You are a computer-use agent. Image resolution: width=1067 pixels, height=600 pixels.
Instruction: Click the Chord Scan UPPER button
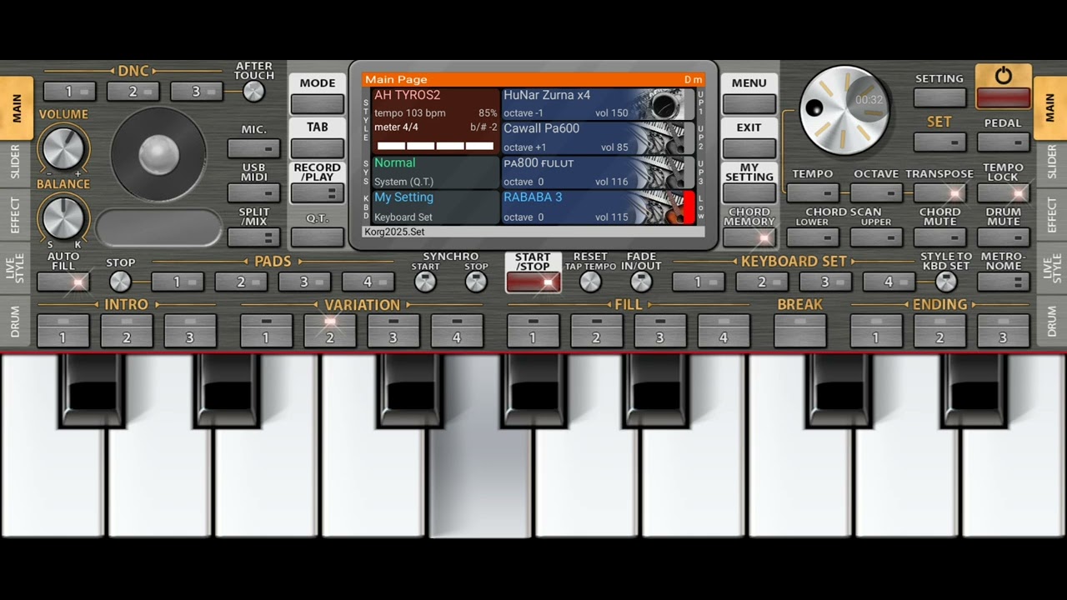(x=876, y=237)
